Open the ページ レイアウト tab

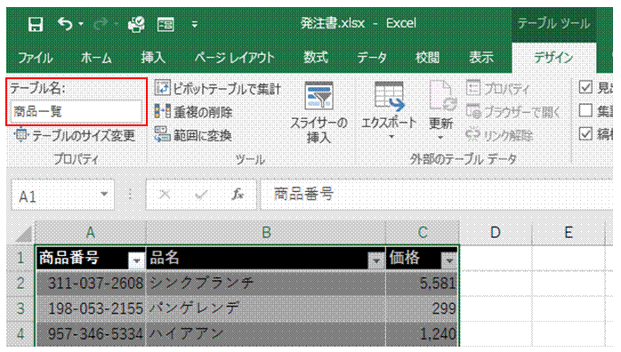point(235,58)
